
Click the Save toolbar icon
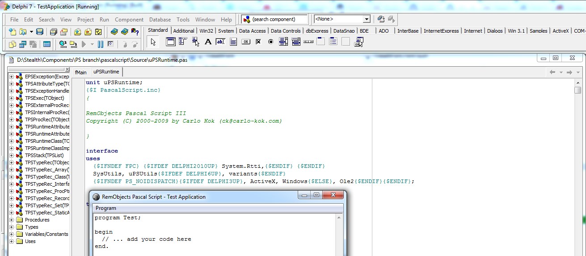[x=40, y=32]
